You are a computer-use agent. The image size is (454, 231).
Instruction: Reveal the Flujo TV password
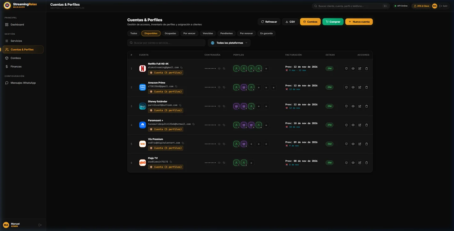(x=219, y=163)
